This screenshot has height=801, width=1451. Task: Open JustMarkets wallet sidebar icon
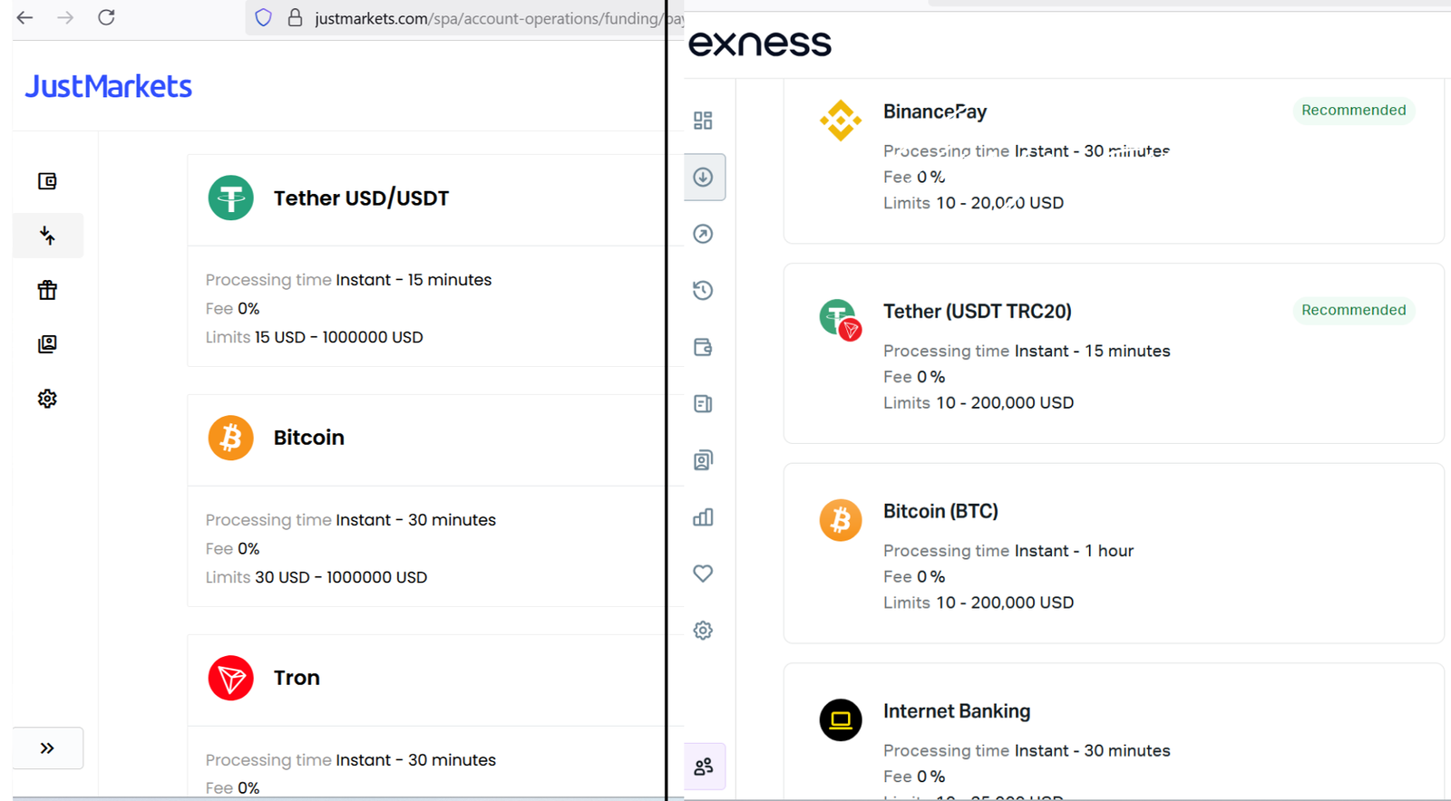point(47,181)
